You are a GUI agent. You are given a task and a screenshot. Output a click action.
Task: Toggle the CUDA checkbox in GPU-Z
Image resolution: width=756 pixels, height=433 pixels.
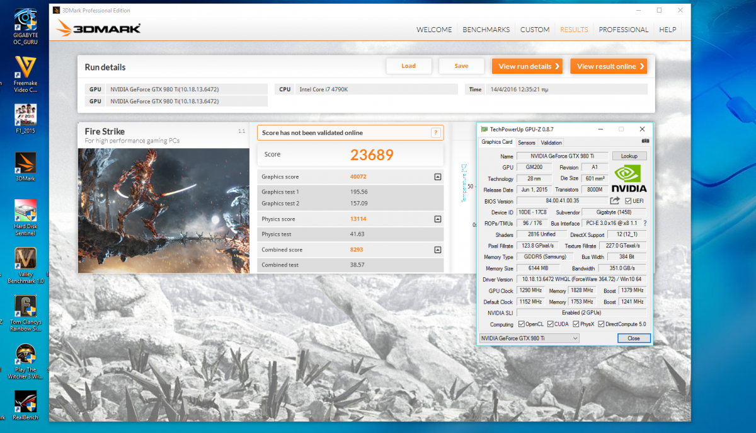(x=550, y=324)
